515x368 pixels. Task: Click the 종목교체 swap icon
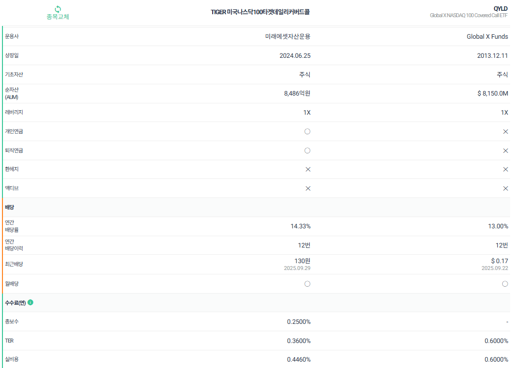58,9
